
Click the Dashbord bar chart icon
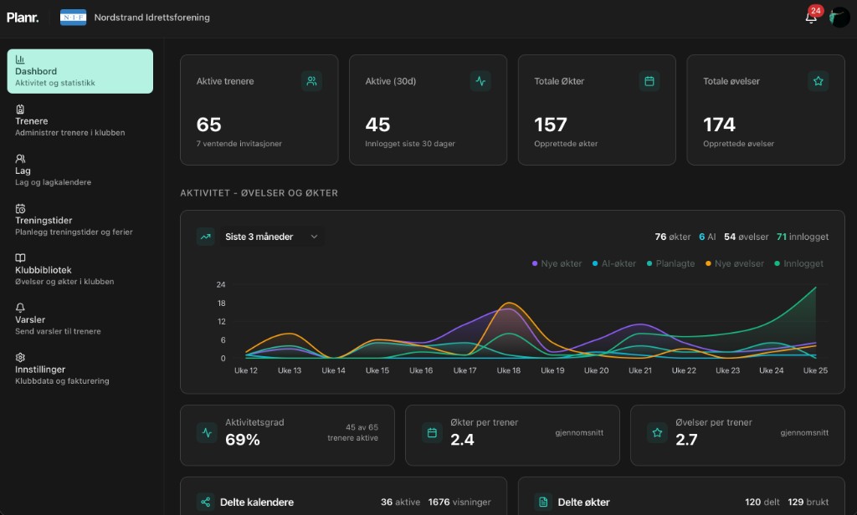(20, 59)
